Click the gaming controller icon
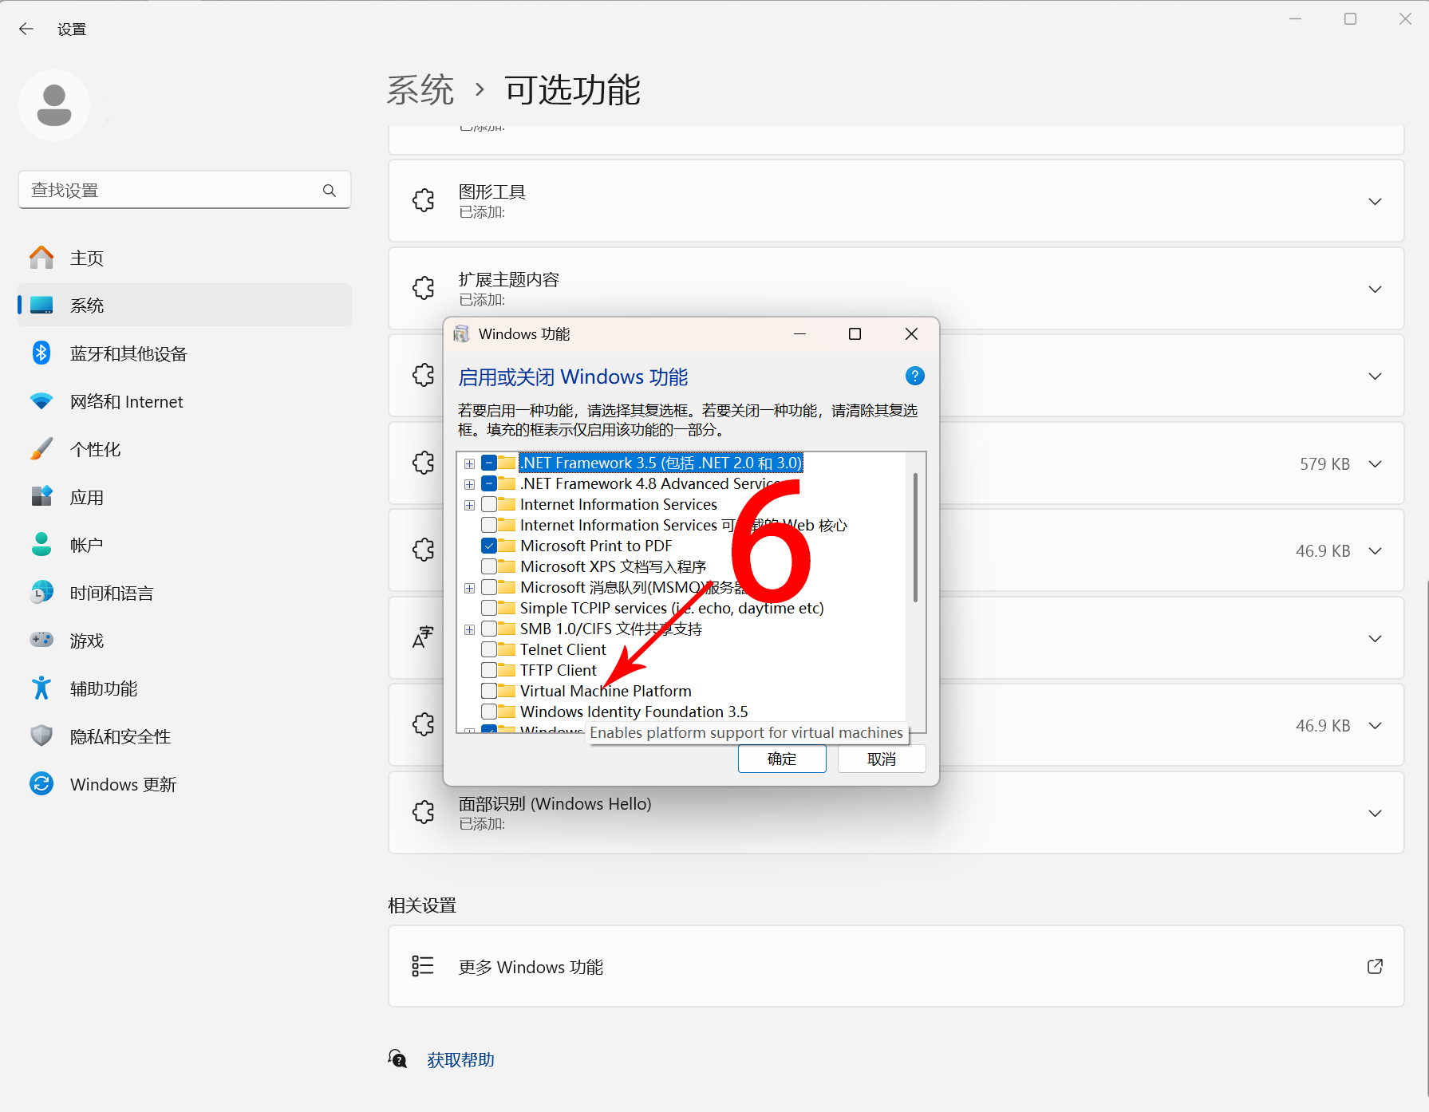Screen dimensions: 1429x1112 [x=41, y=640]
